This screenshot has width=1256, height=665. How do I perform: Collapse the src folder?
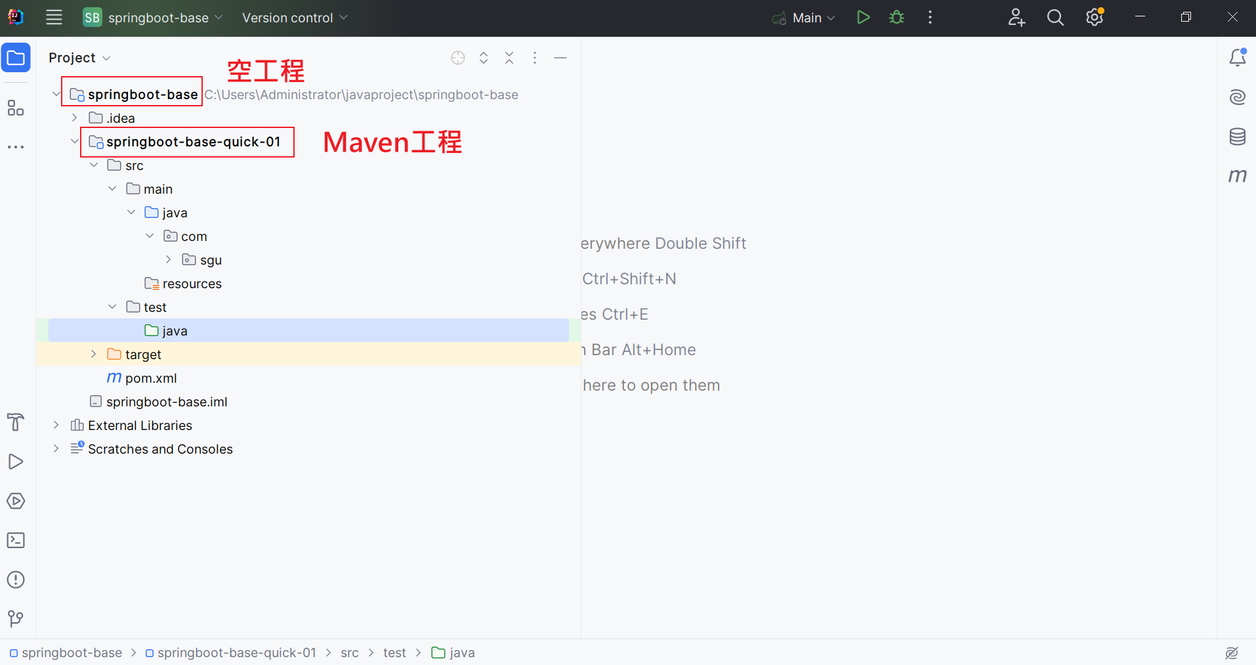[94, 165]
